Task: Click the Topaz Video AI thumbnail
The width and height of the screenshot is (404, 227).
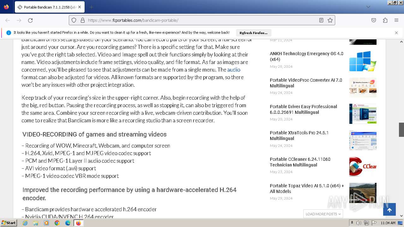Action: point(363,193)
